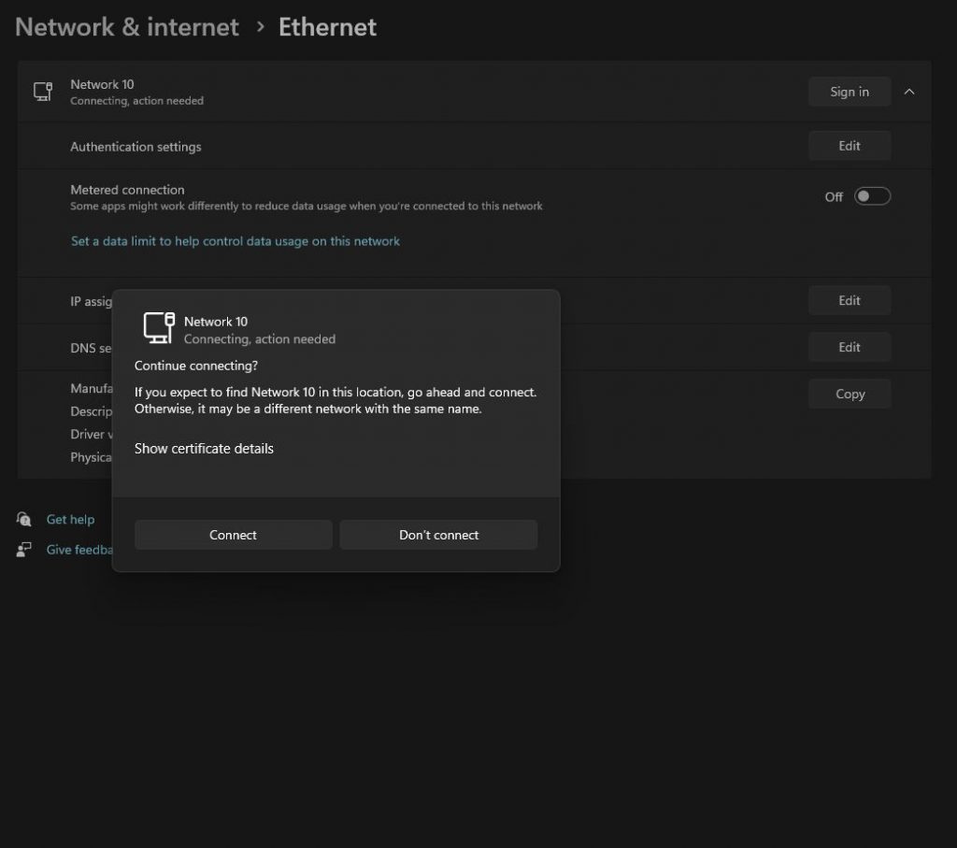The height and width of the screenshot is (848, 957).
Task: Click the Give feedback person icon
Action: tap(24, 550)
